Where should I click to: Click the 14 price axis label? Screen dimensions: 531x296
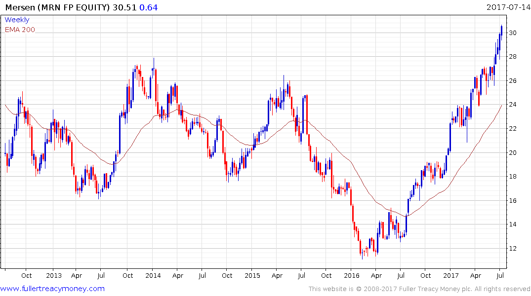point(513,224)
